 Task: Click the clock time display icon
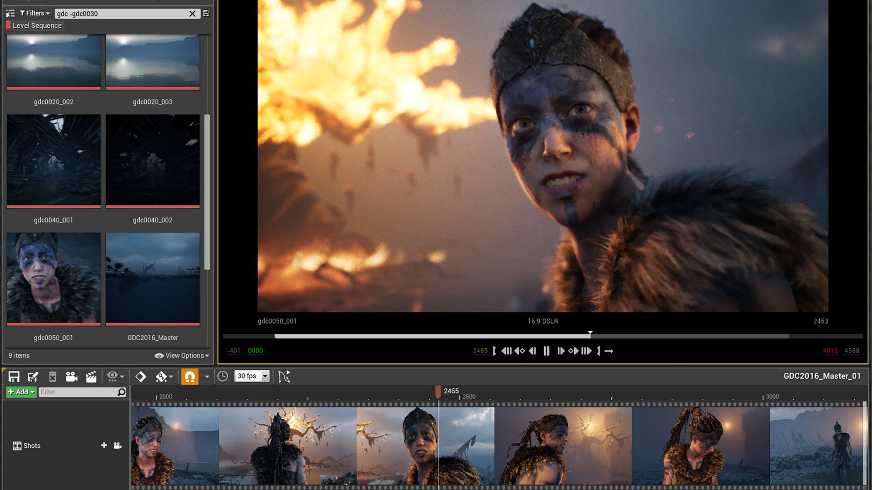223,376
